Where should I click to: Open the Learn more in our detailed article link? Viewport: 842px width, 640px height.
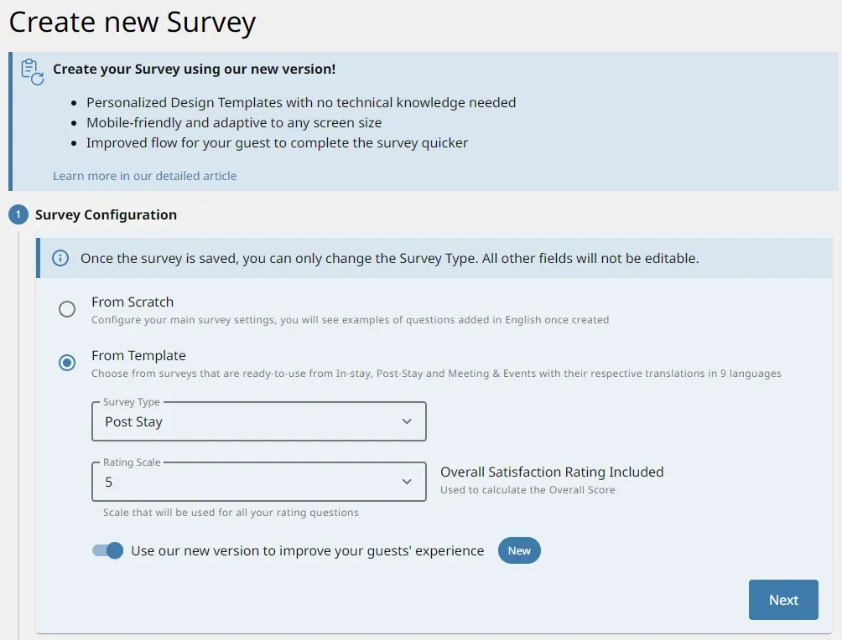point(144,176)
